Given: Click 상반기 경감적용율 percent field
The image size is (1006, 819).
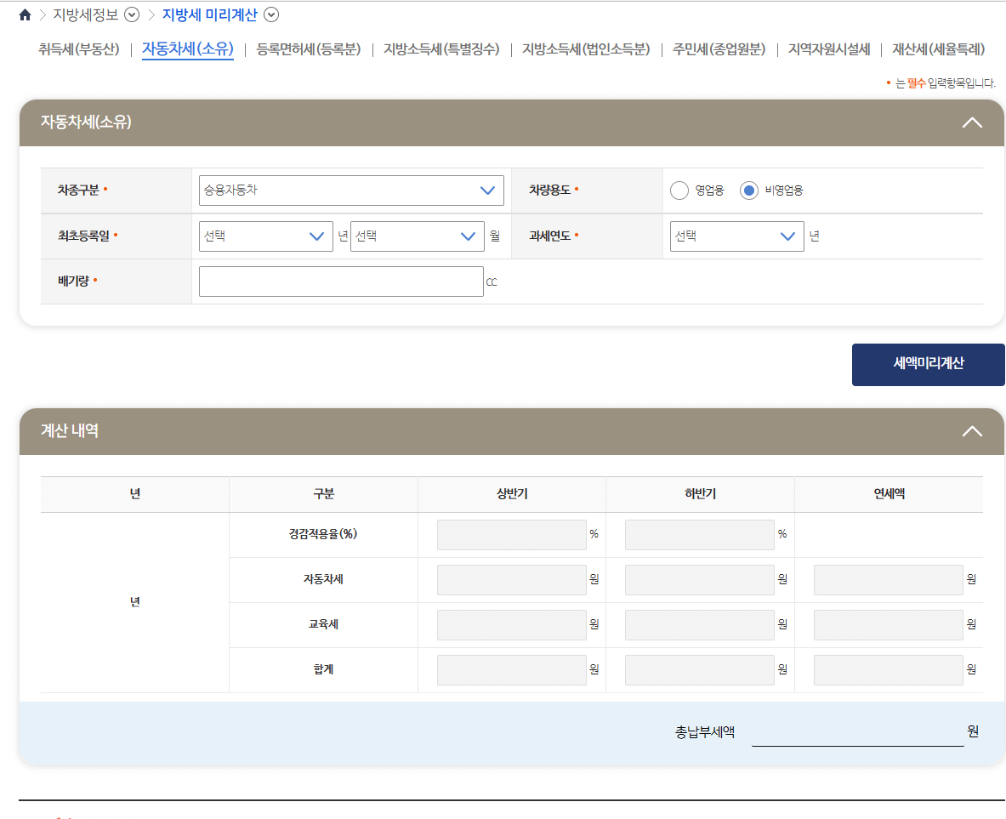Looking at the screenshot, I should pos(511,535).
